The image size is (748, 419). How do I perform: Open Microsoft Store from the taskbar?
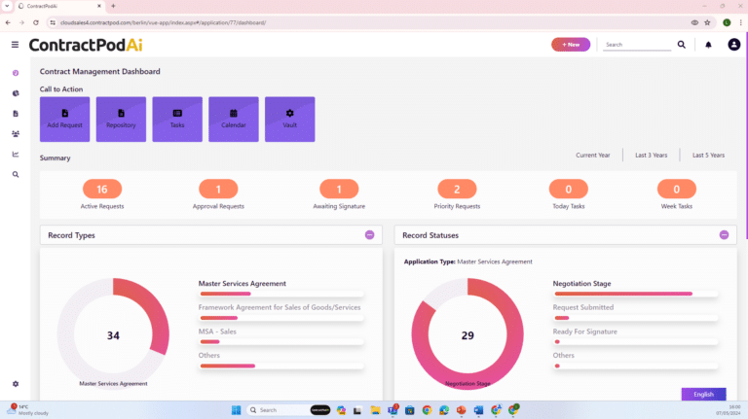tap(410, 410)
